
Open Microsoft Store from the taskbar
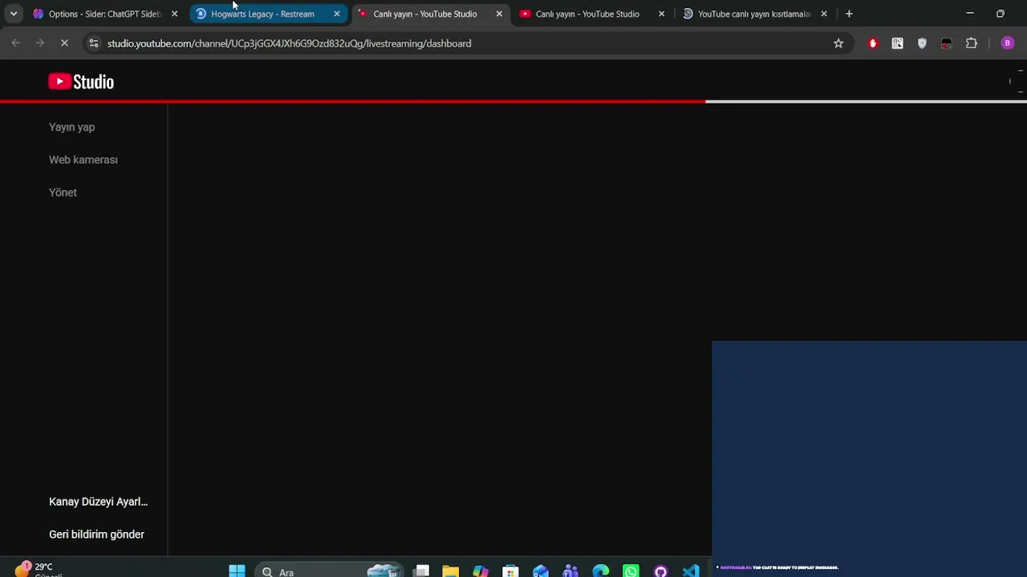(x=510, y=571)
